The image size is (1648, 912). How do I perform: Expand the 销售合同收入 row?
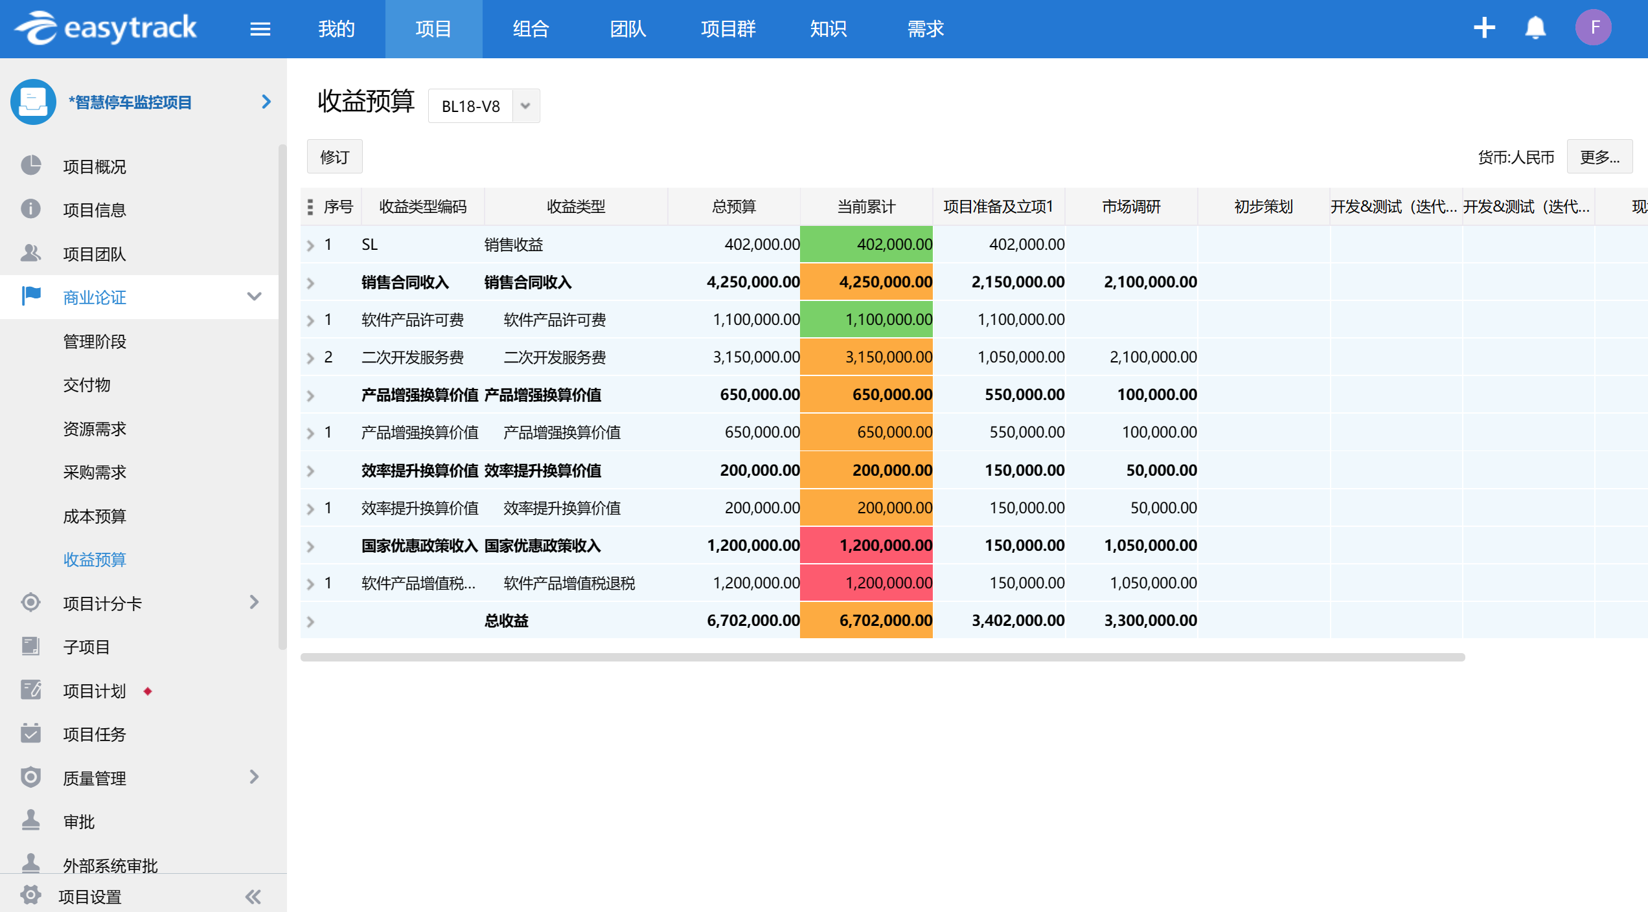pyautogui.click(x=310, y=283)
